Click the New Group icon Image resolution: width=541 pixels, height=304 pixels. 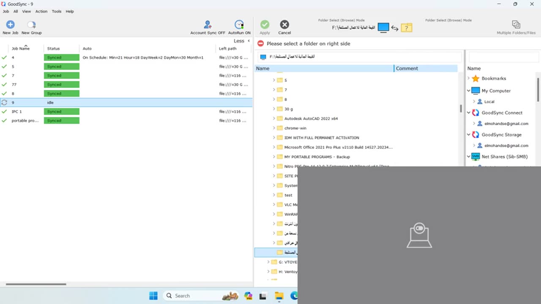tap(31, 24)
